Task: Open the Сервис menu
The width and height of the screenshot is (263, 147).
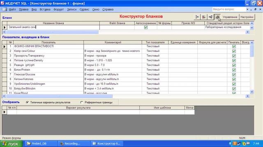Action: (x=84, y=9)
